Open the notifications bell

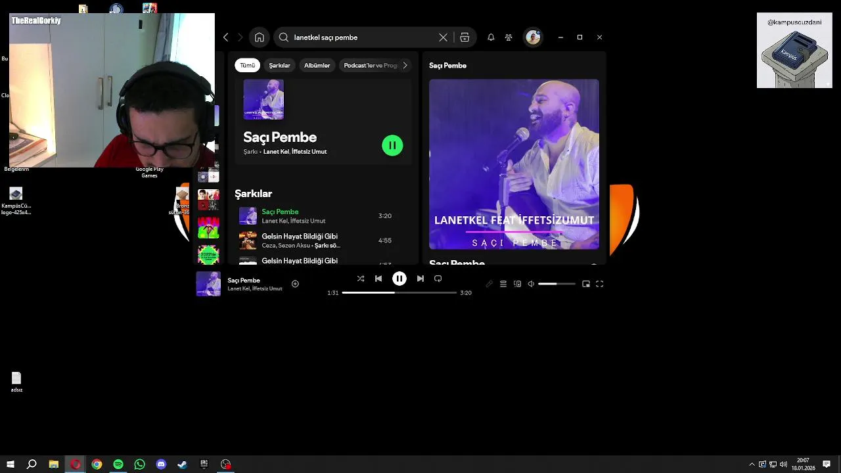click(491, 37)
